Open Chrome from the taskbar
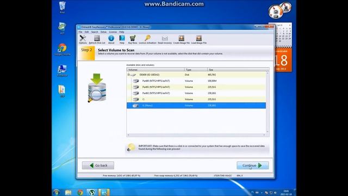348x196 pixels. pos(80,192)
